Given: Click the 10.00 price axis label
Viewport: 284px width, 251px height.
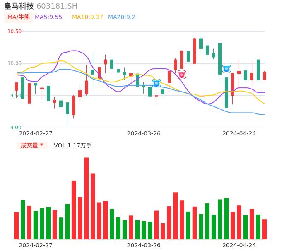Looking at the screenshot, I should 14,63.
